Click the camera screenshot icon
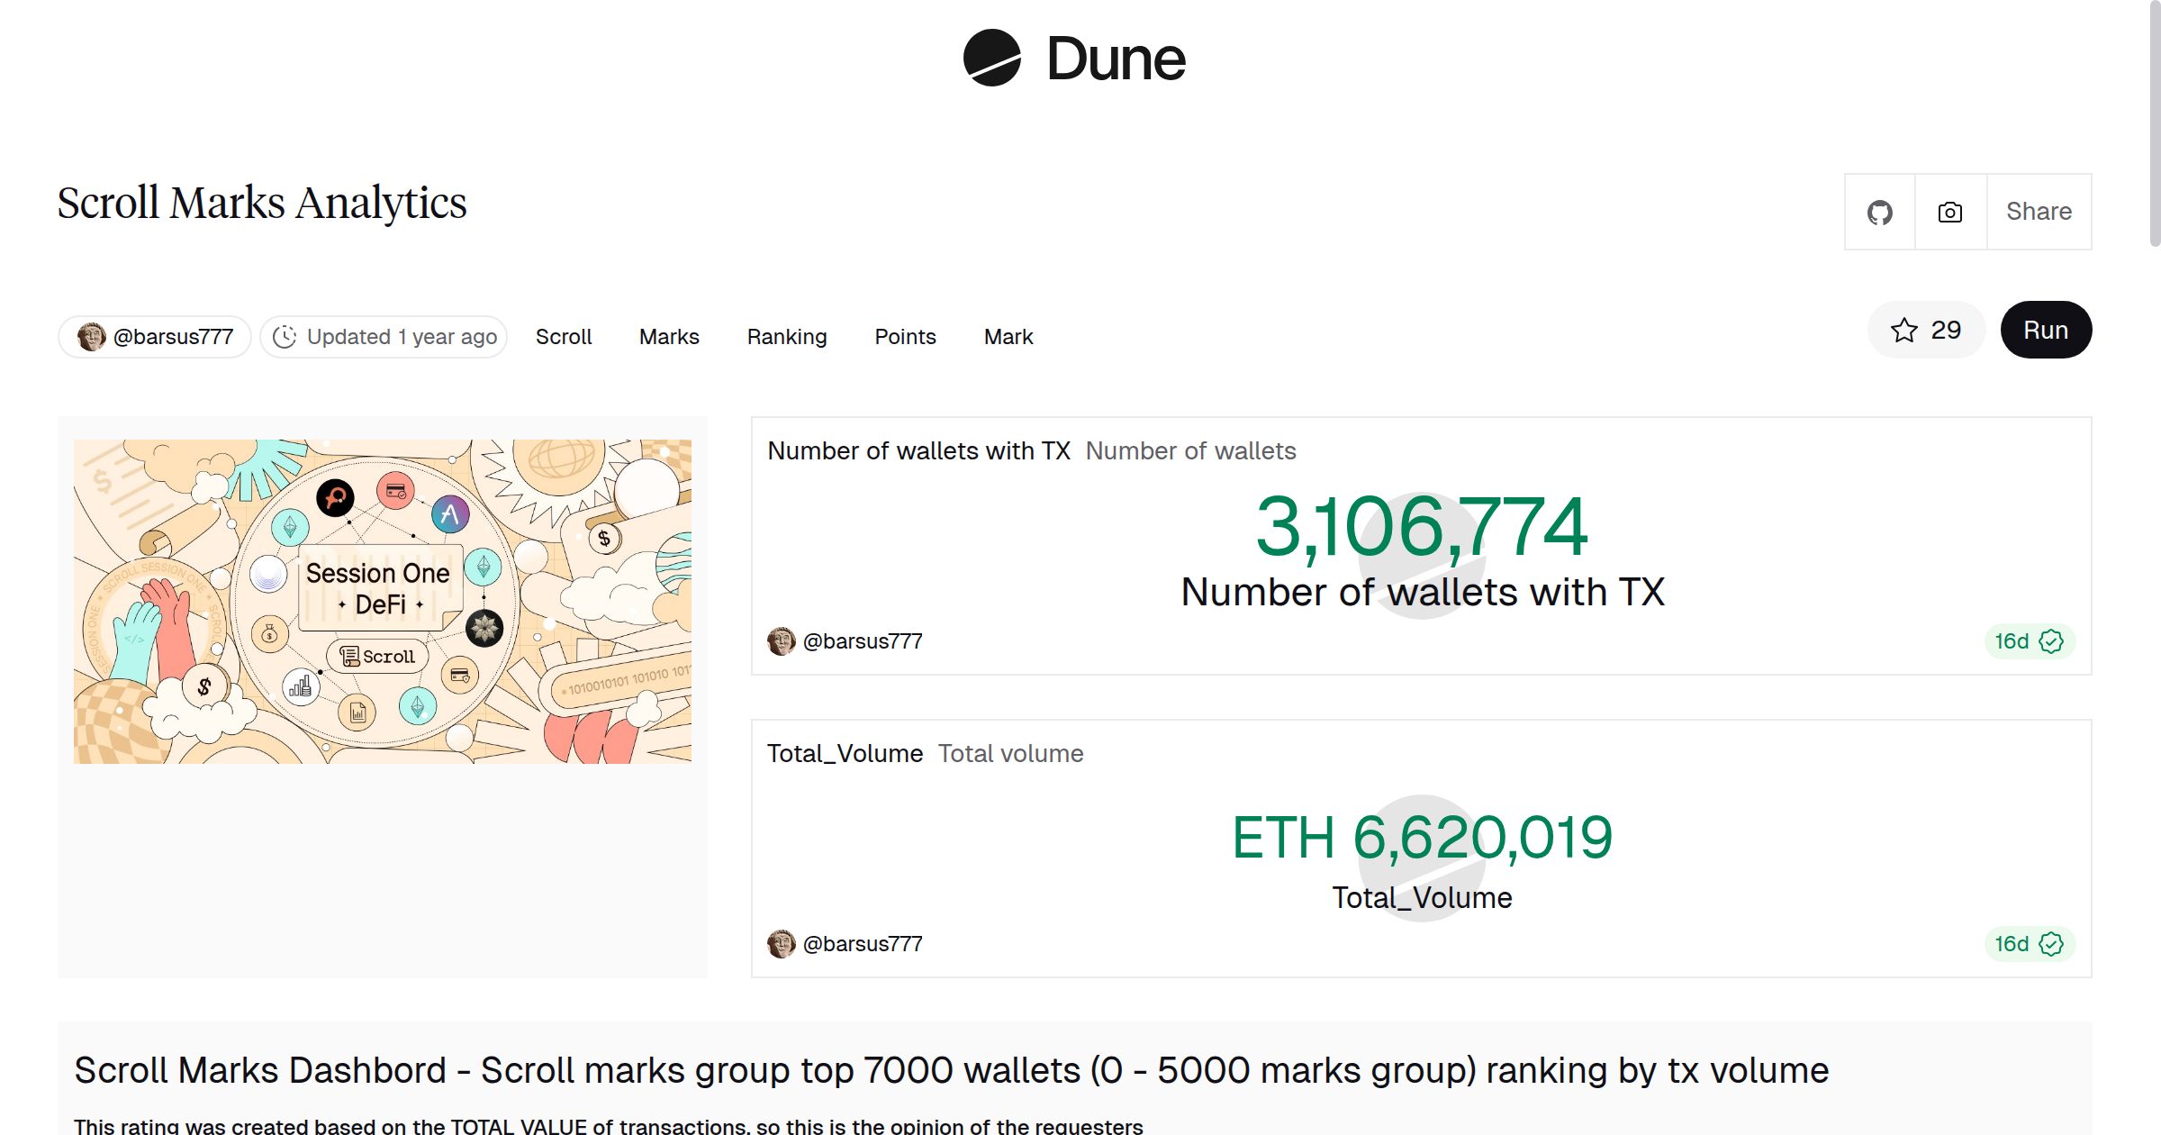The height and width of the screenshot is (1135, 2161). [1949, 211]
